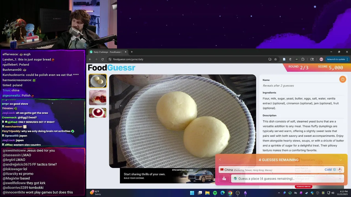Click the streamer webcam video feed
Screen dimensions: 351x197
click(58, 24)
